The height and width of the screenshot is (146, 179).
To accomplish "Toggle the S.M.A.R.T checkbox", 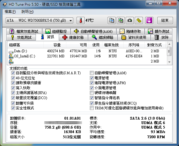I will (x=13, y=73).
